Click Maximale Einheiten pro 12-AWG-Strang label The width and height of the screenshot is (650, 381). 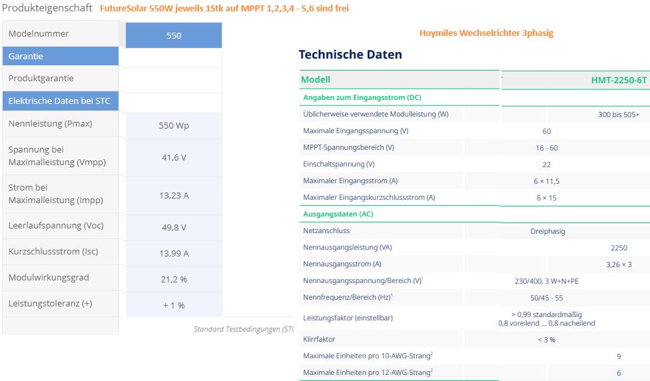point(368,372)
